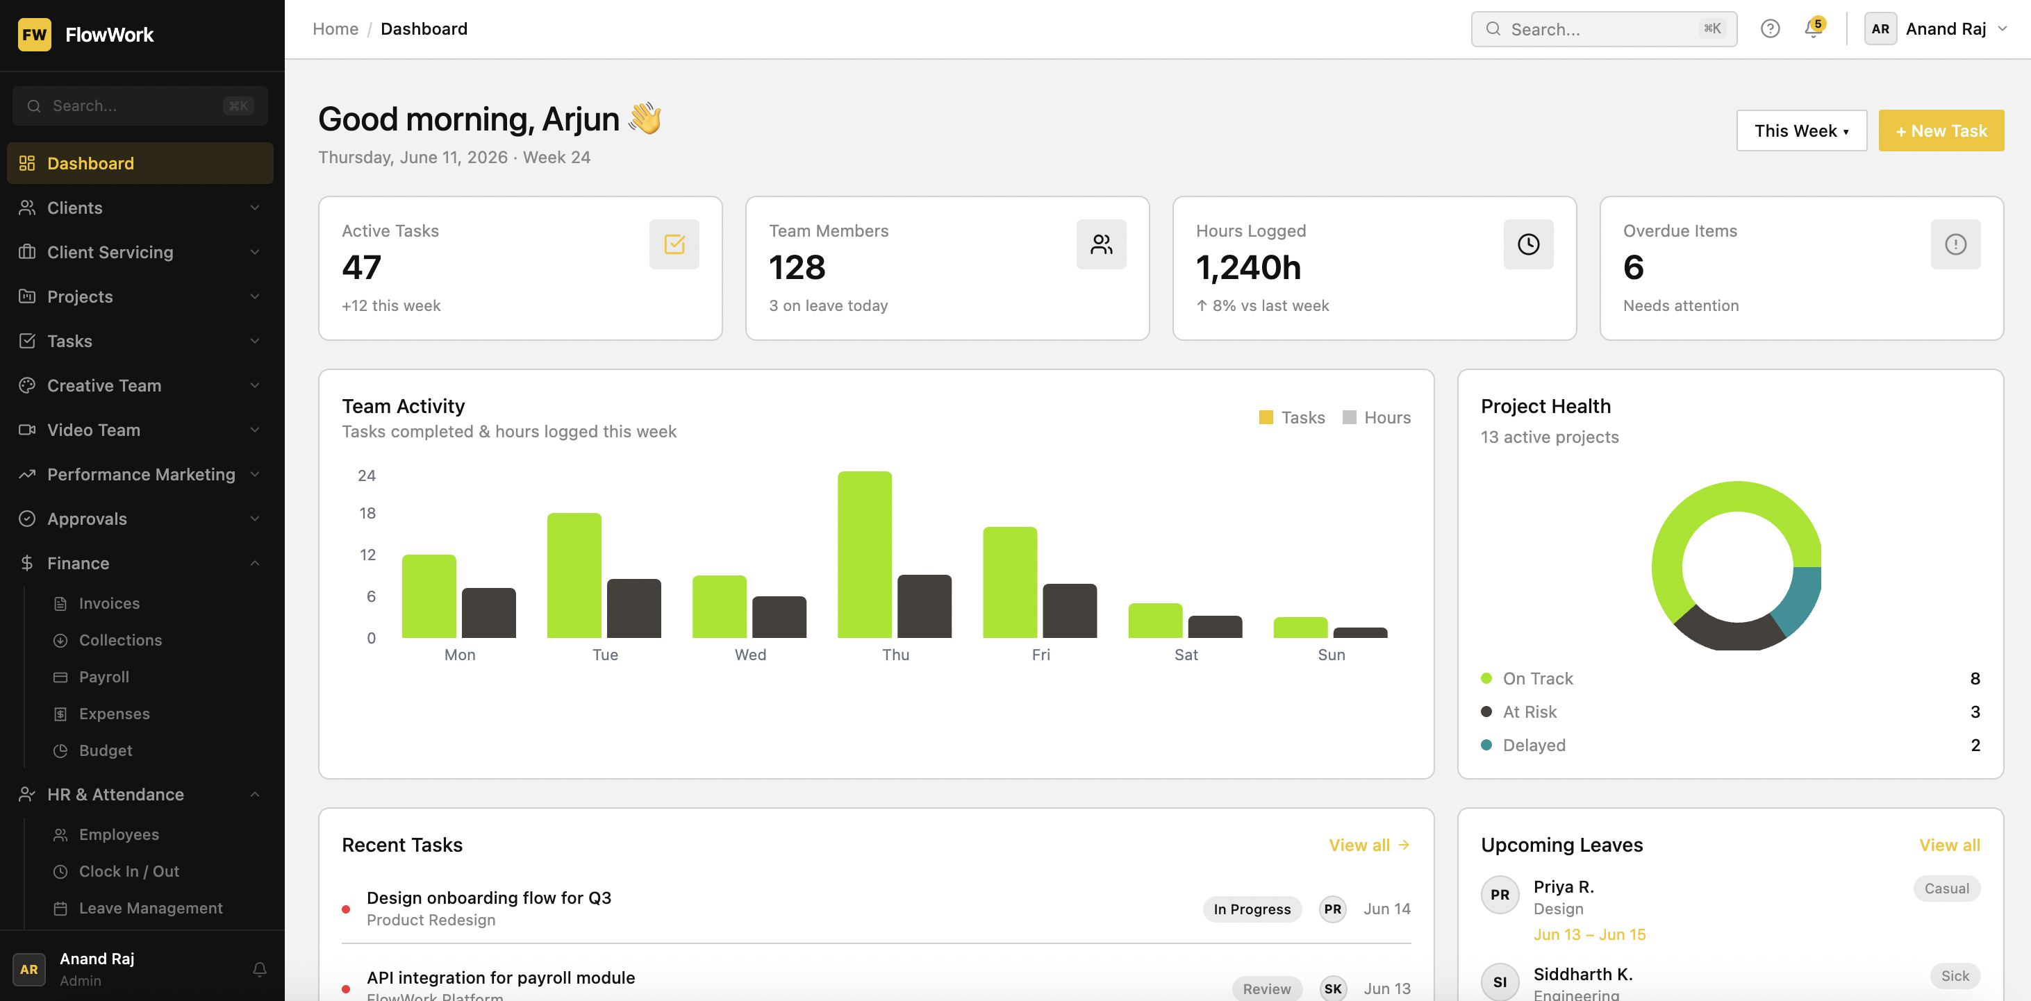The height and width of the screenshot is (1001, 2031).
Task: Focus the top bar Search field
Action: (1603, 29)
